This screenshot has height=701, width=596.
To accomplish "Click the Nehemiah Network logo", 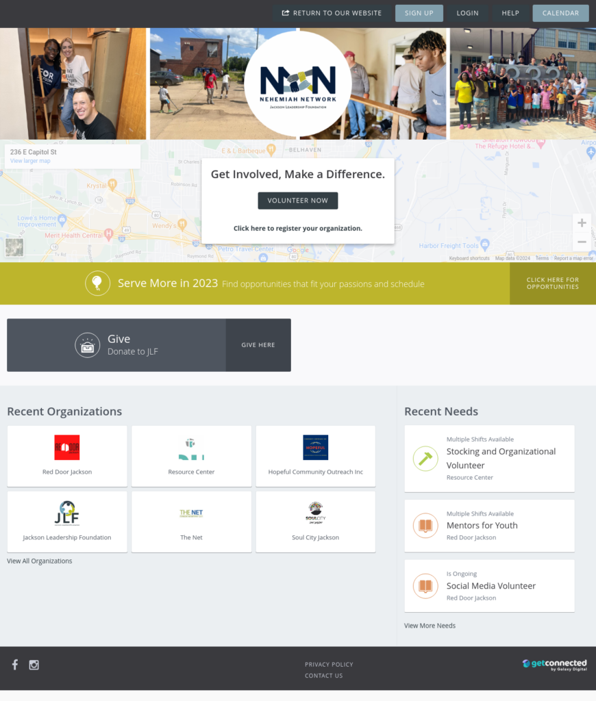I will click(298, 84).
